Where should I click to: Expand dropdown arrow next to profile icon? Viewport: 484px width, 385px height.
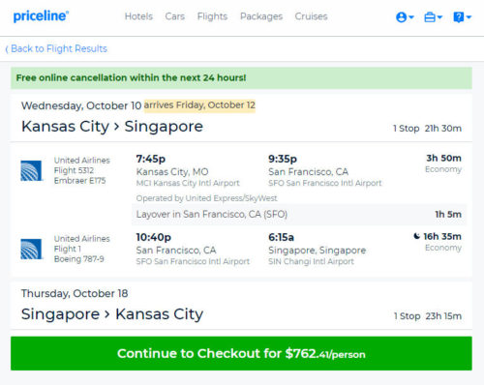[x=411, y=16]
